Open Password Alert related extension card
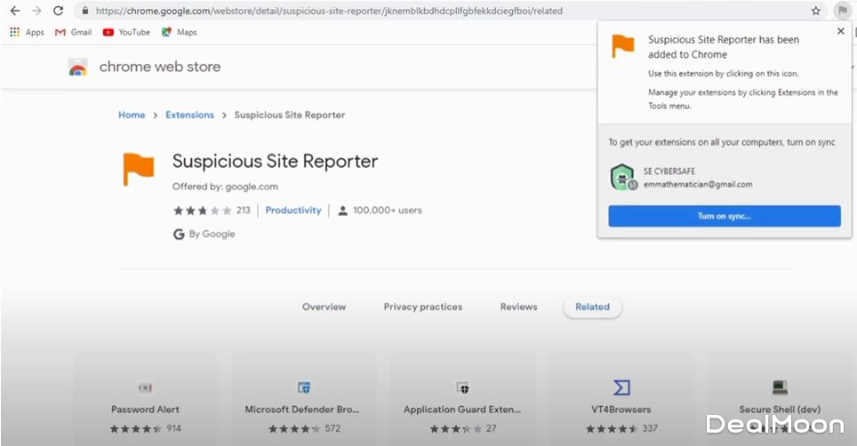The width and height of the screenshot is (857, 446). tap(145, 399)
